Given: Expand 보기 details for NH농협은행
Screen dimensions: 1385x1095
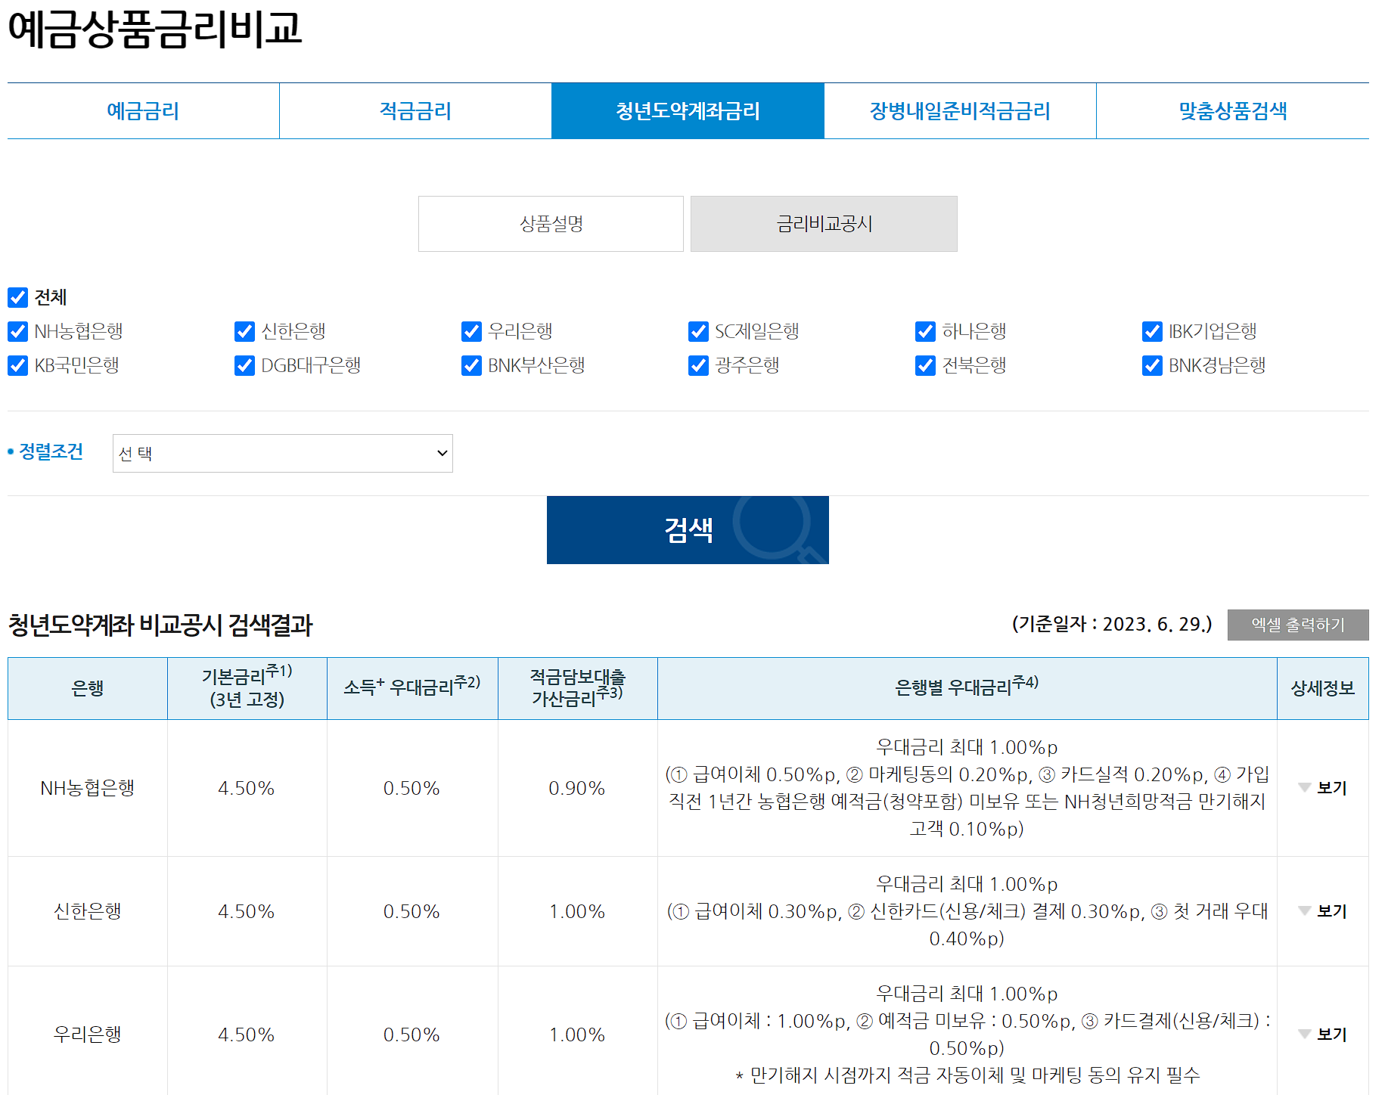Looking at the screenshot, I should (x=1323, y=787).
